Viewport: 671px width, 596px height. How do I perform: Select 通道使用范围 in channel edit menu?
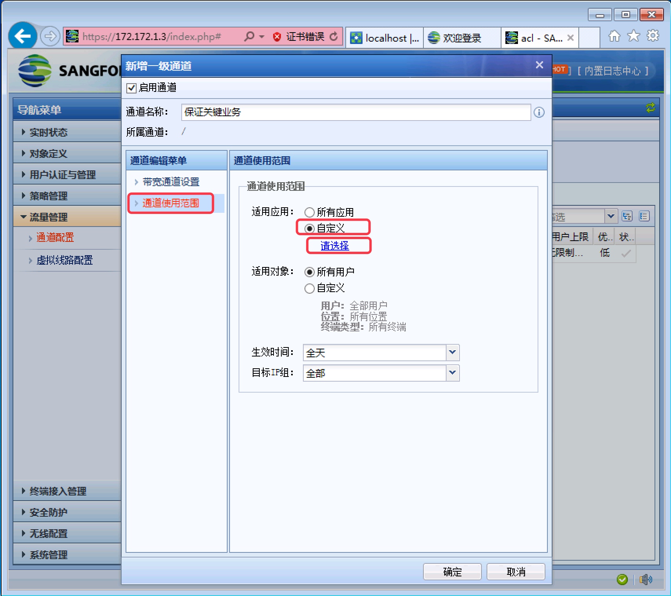click(x=171, y=203)
